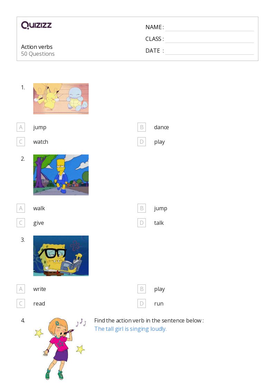The height and width of the screenshot is (389, 275).
Task: Click the blue sentence about the tall girl
Action: pos(131,329)
